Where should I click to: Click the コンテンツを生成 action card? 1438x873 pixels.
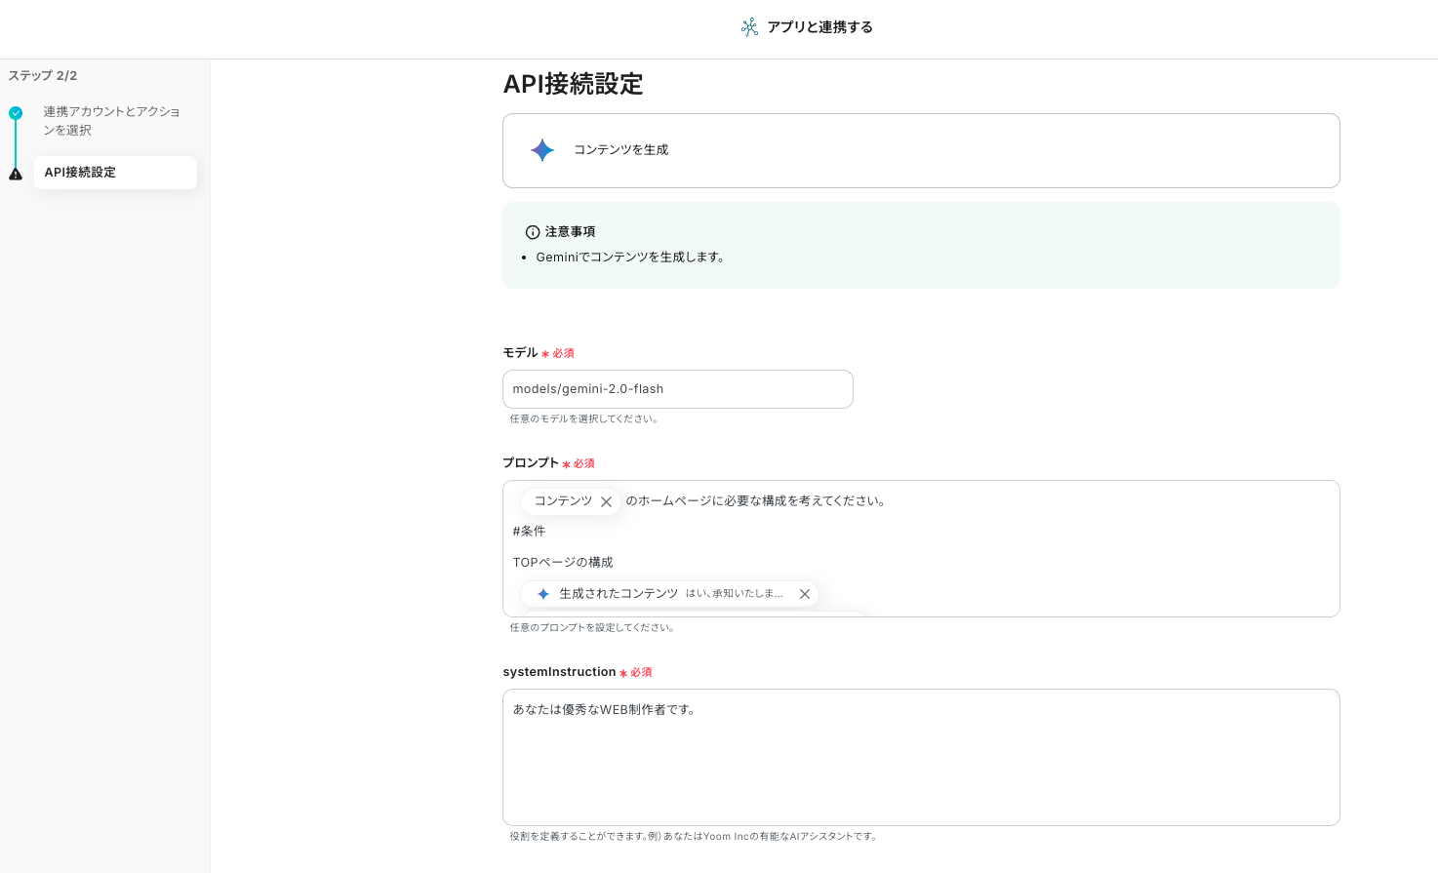[920, 150]
